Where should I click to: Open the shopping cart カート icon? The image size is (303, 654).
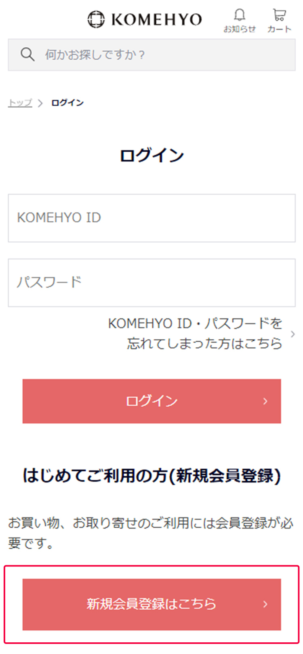coord(279,15)
